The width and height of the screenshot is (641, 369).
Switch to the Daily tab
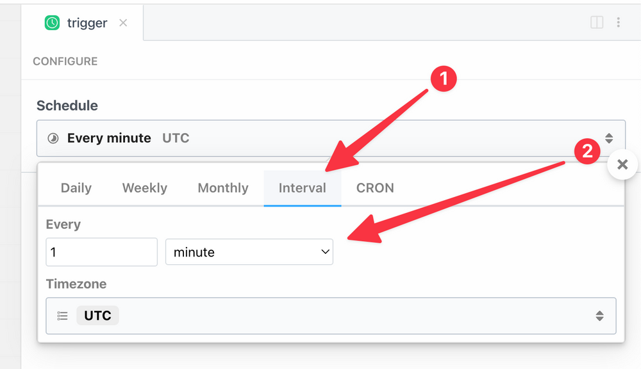click(76, 188)
